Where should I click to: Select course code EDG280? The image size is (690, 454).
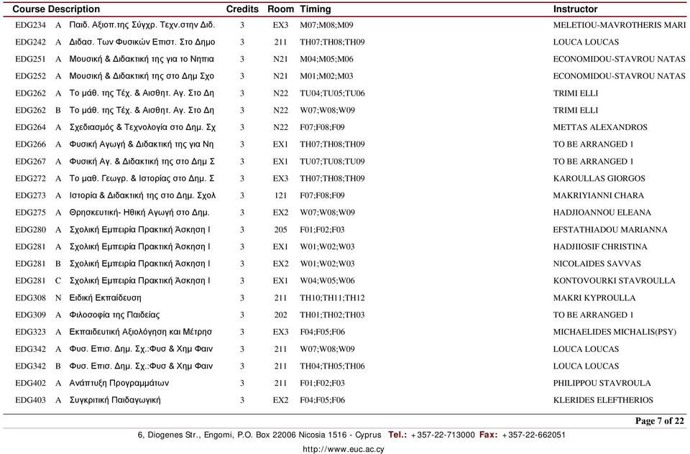30,230
